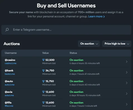Image resolution: width=133 pixels, height=110 pixels.
Task: Select the @fifa username
Action: pos(8,102)
